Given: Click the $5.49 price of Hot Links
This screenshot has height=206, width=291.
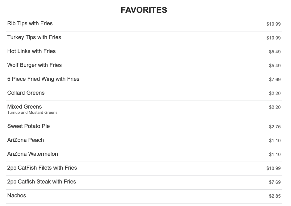Looking at the screenshot, I should click(x=275, y=52).
